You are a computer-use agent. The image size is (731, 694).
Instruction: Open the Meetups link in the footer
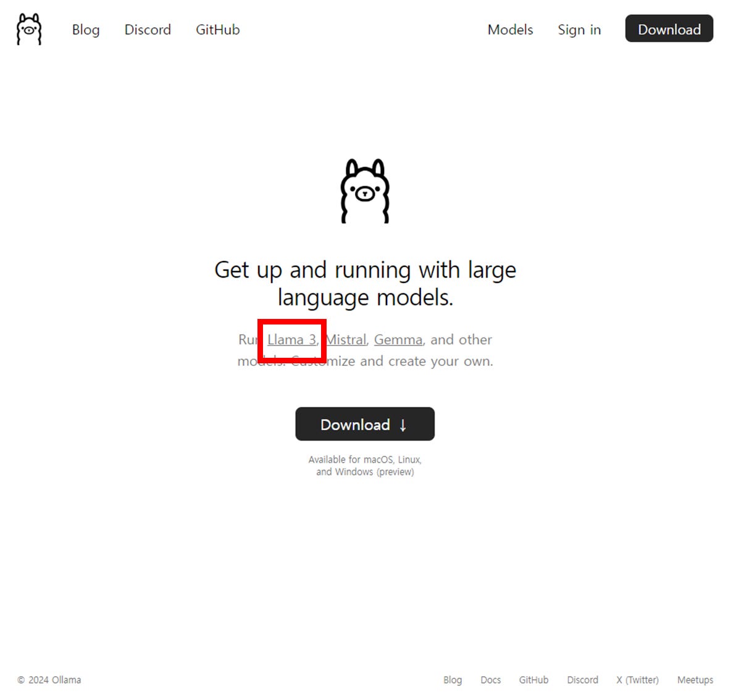695,680
